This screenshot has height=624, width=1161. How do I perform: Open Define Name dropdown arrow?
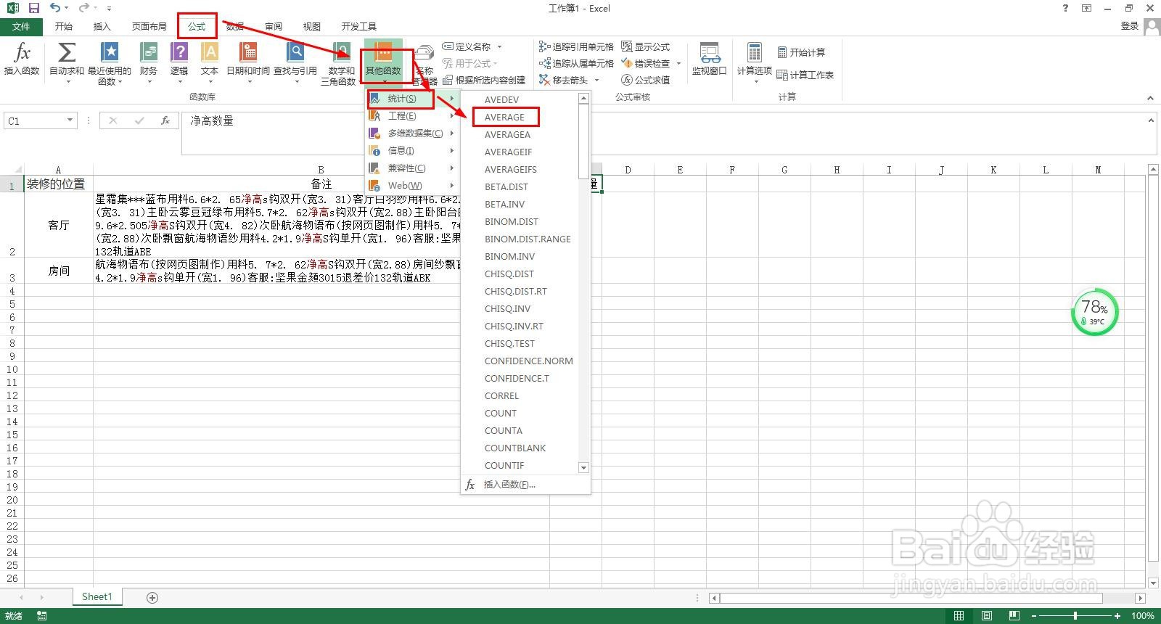pyautogui.click(x=499, y=46)
